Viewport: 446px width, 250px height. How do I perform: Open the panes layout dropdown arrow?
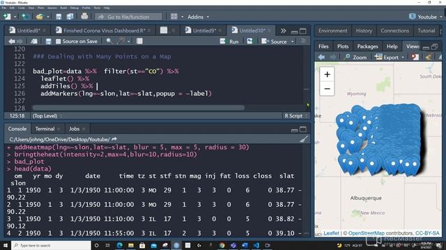[x=182, y=17]
